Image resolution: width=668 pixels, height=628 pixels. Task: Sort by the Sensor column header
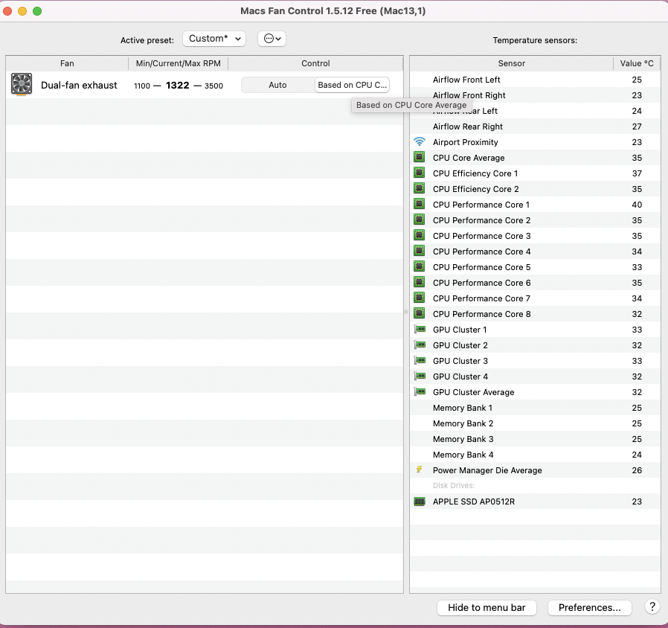click(x=511, y=63)
